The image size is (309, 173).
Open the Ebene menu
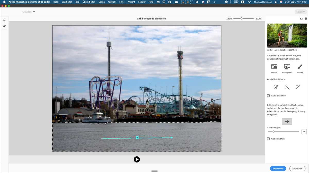tap(101, 2)
